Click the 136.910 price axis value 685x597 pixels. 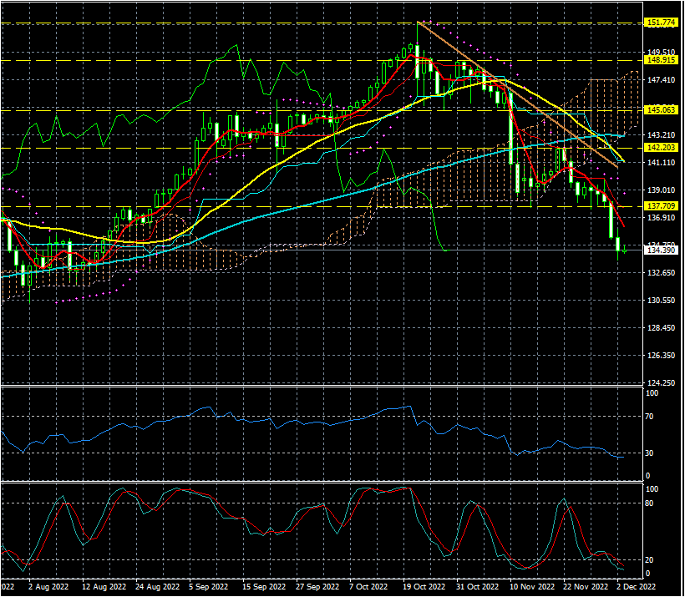click(662, 217)
